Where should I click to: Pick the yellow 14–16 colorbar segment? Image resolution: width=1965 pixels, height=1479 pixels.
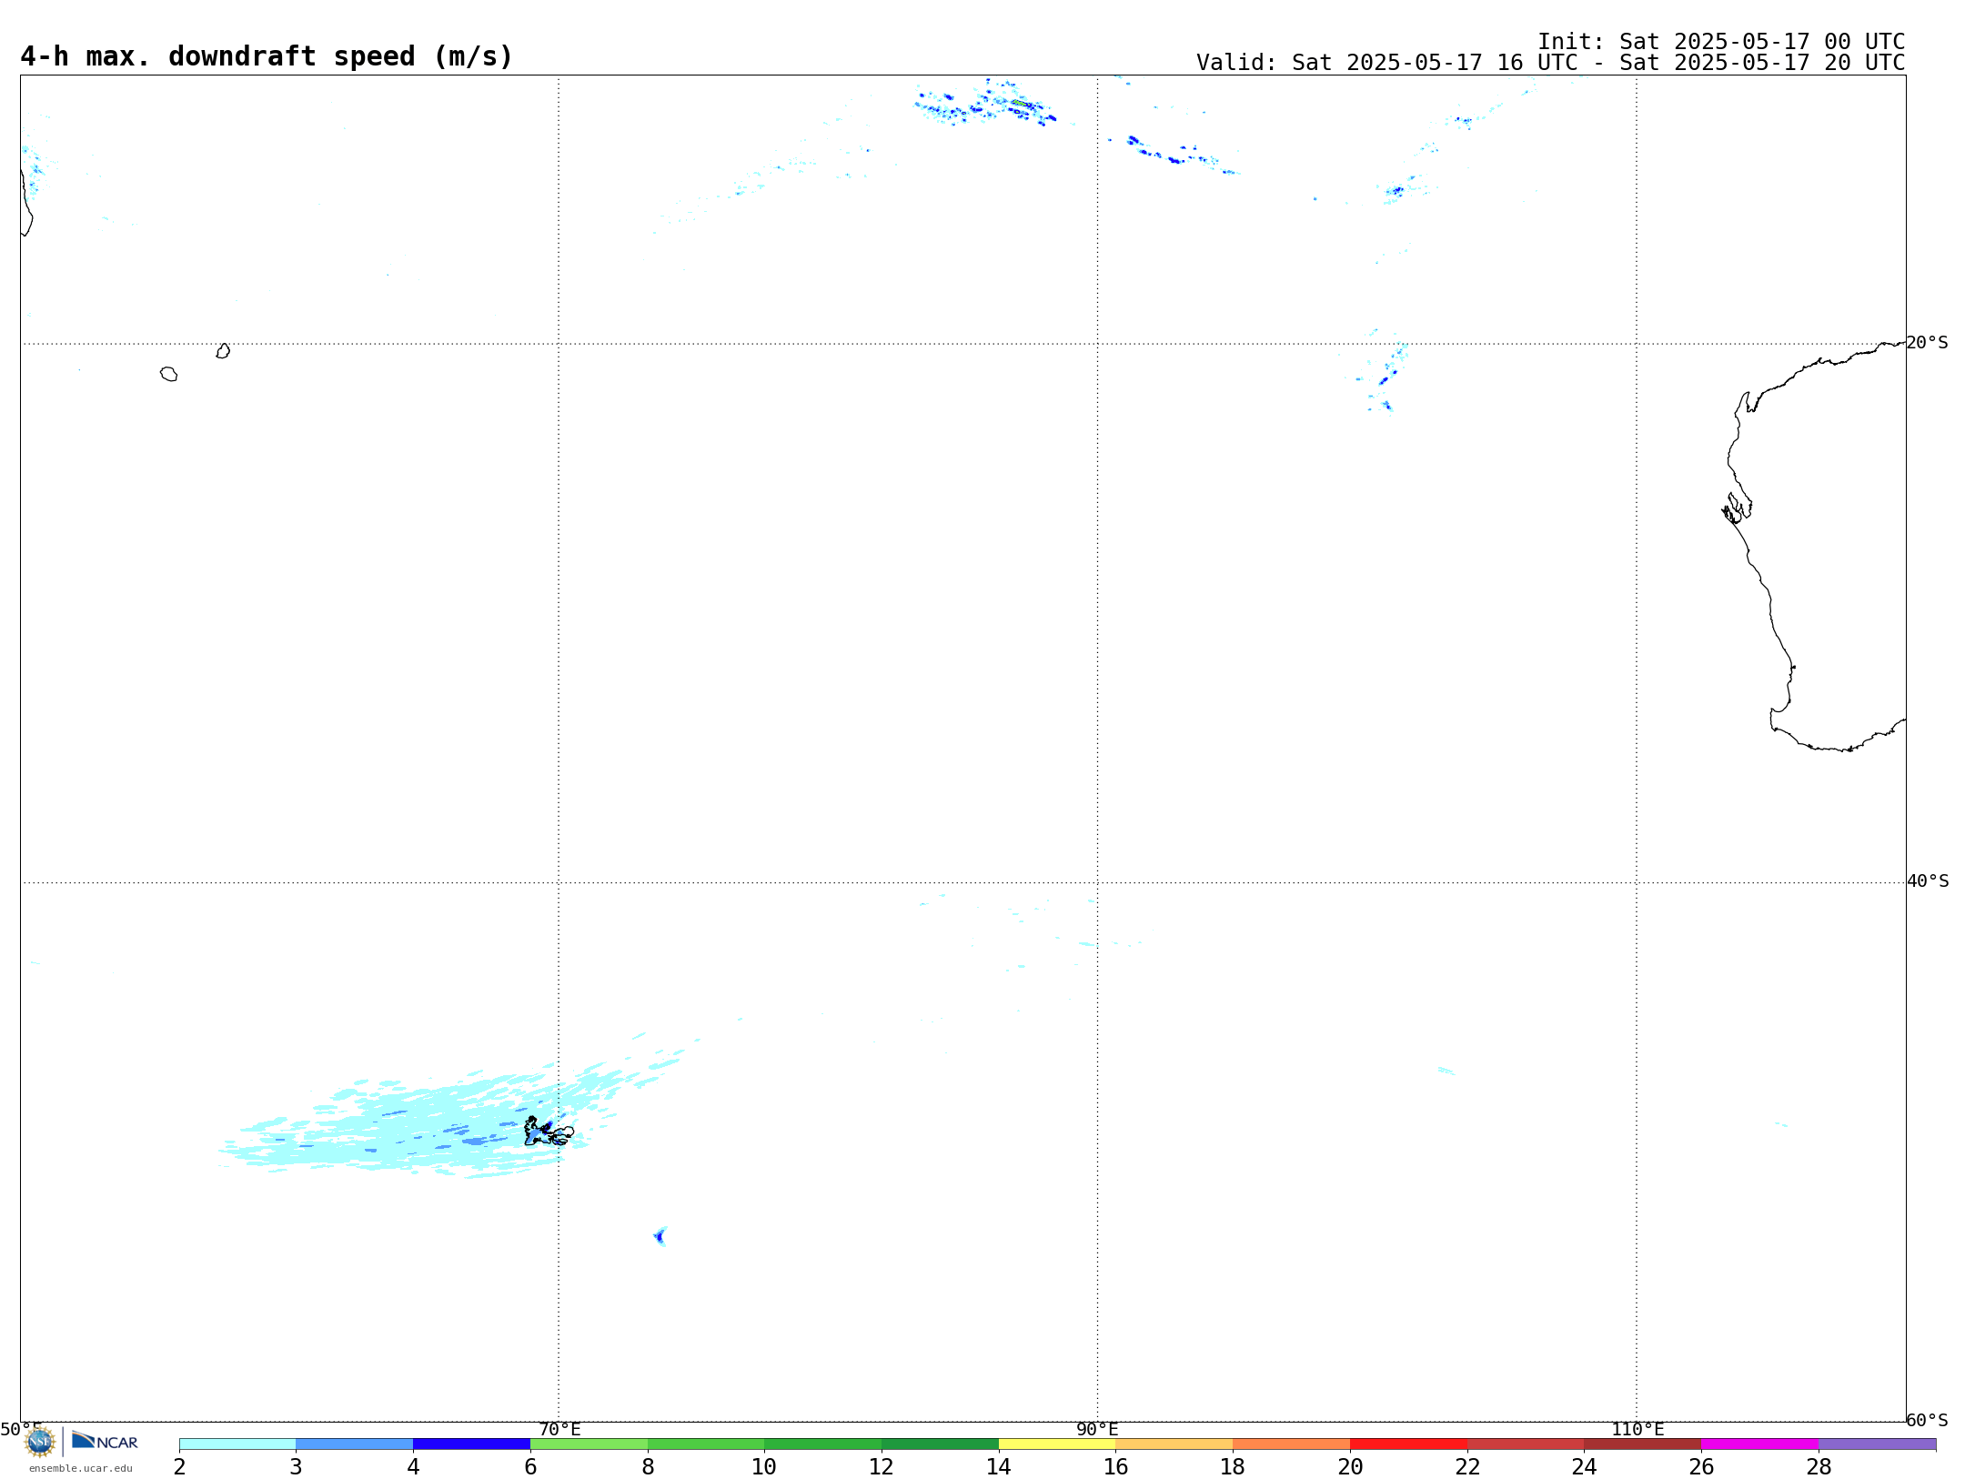pyautogui.click(x=1057, y=1444)
